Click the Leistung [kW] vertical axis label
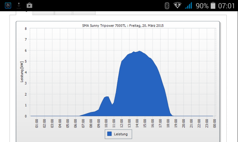Viewport: 238px width, 142px height. pyautogui.click(x=22, y=72)
